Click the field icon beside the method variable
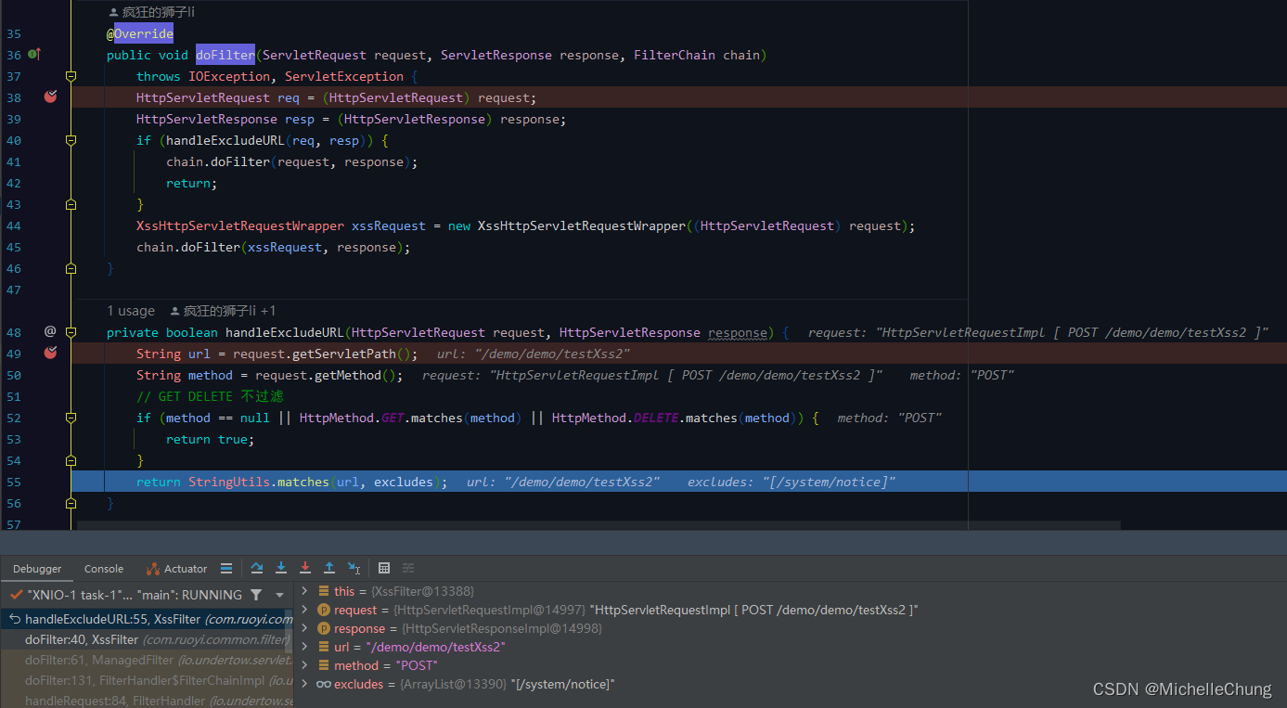The width and height of the screenshot is (1287, 708). click(x=324, y=665)
